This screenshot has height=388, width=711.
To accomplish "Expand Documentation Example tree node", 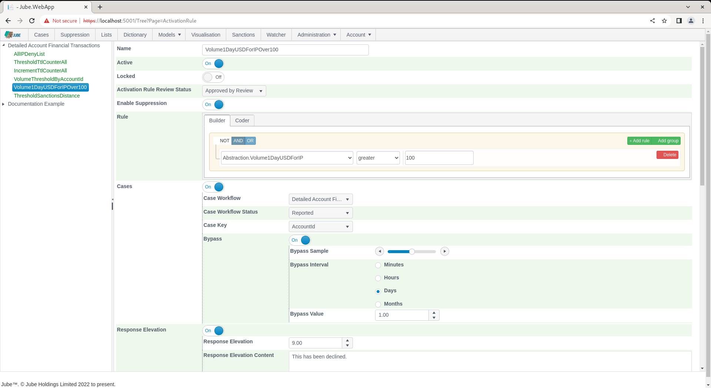I will pos(4,104).
